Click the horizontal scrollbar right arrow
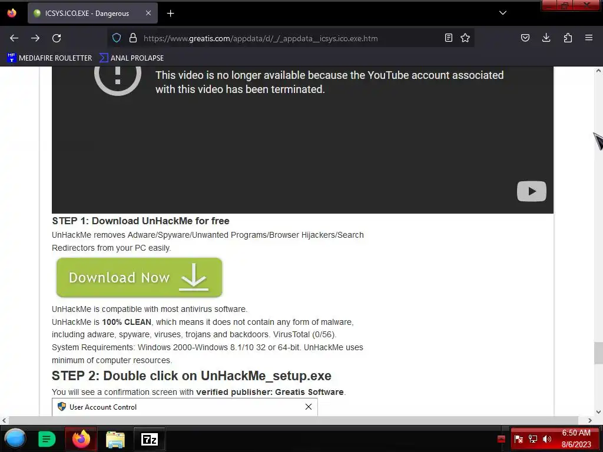 coord(590,420)
